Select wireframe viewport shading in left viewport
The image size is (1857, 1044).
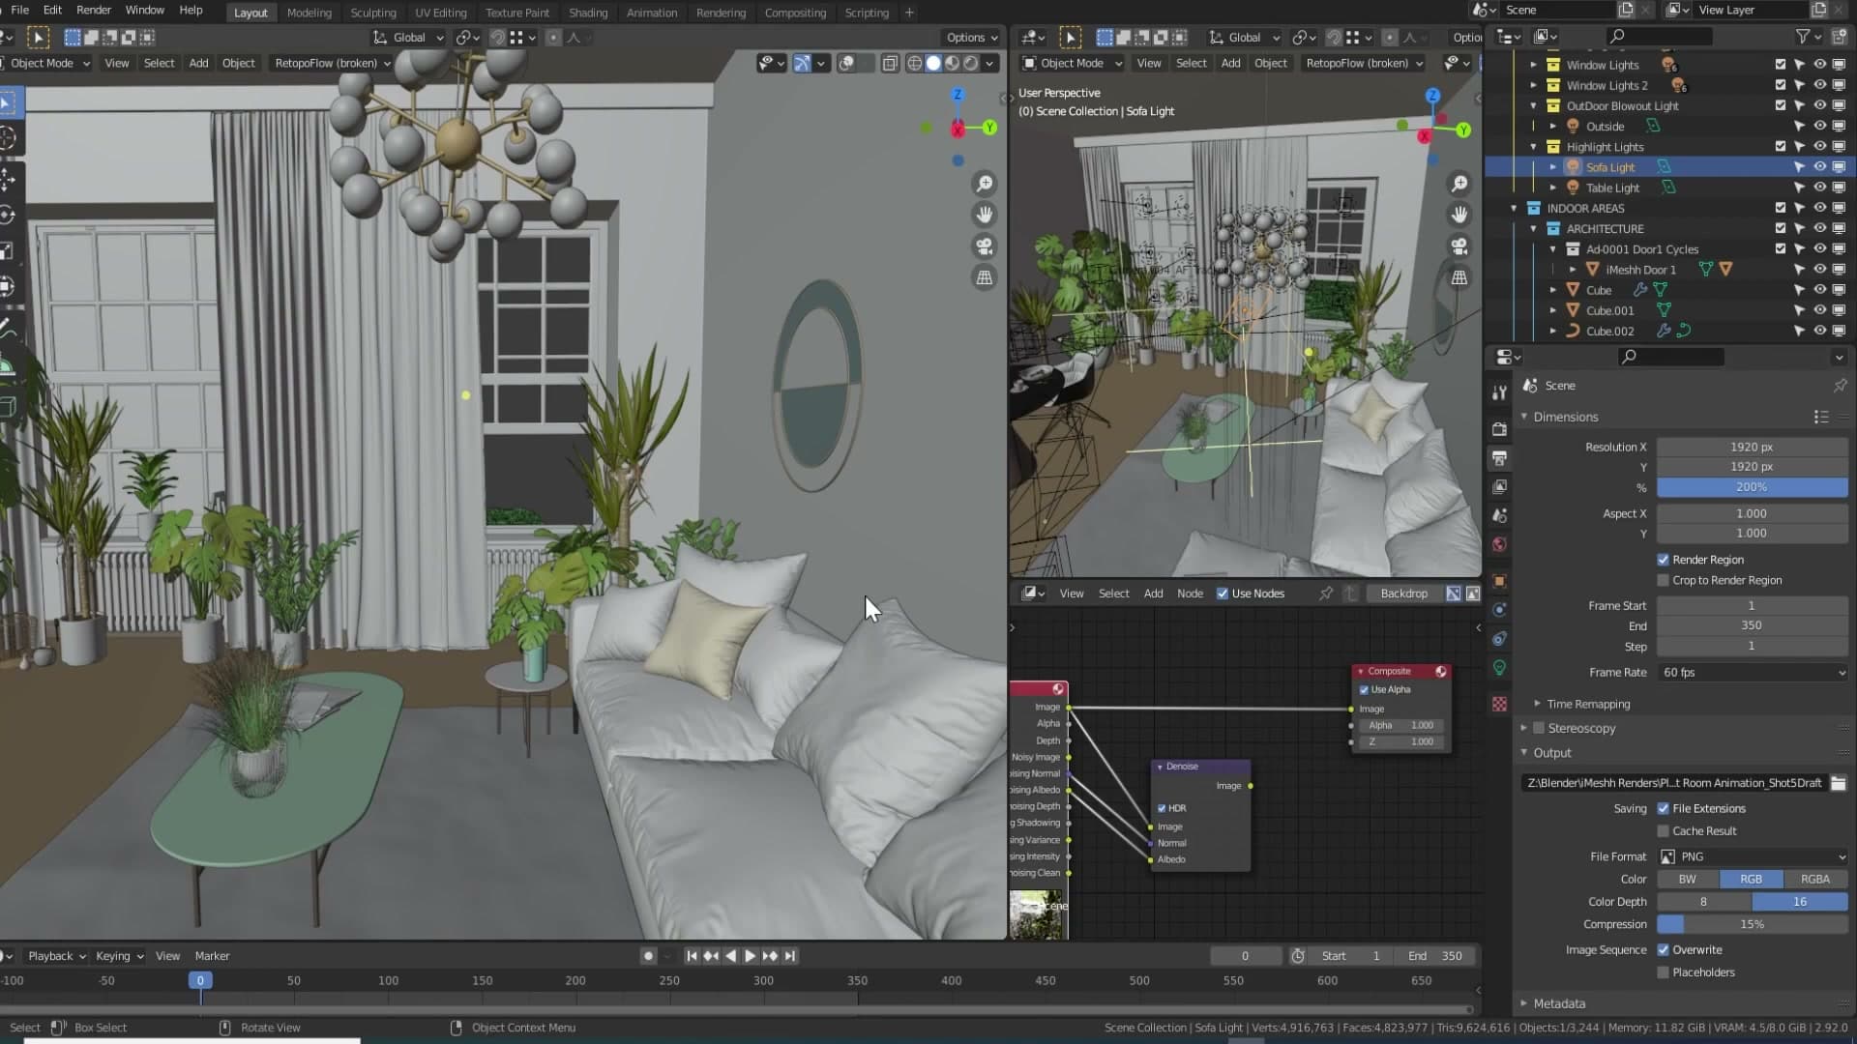pos(914,63)
